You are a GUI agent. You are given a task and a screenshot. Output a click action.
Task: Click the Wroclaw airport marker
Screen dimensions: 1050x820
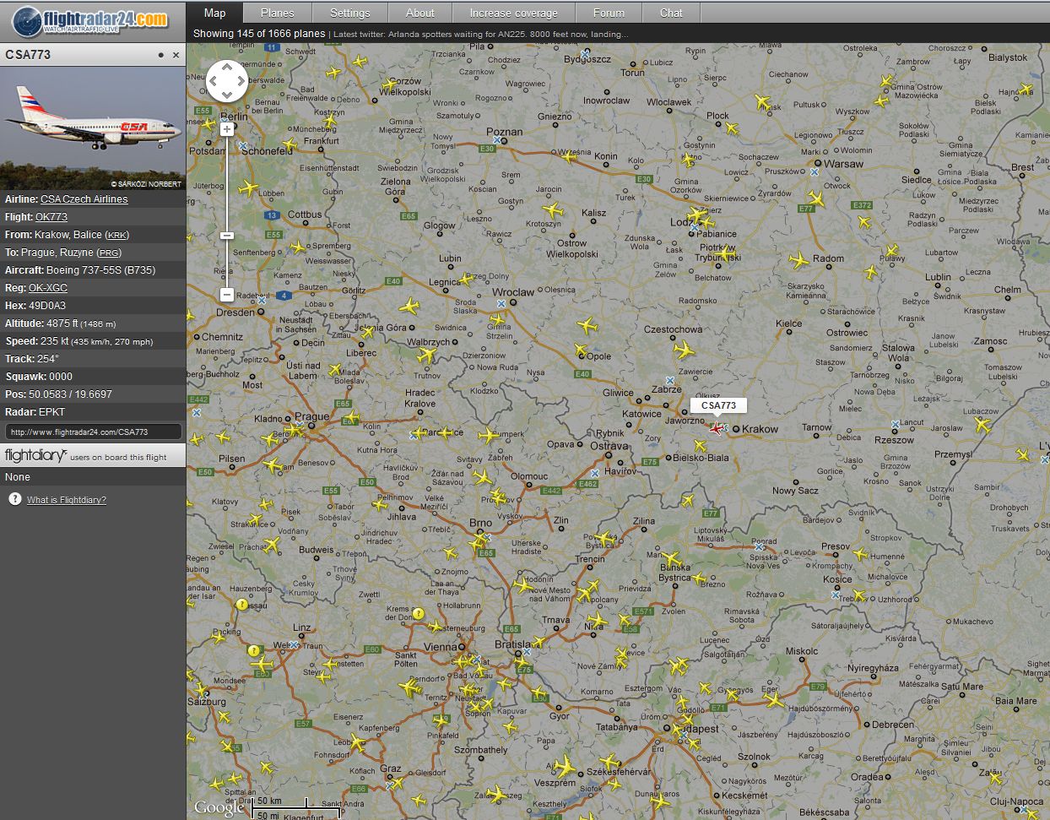(501, 303)
